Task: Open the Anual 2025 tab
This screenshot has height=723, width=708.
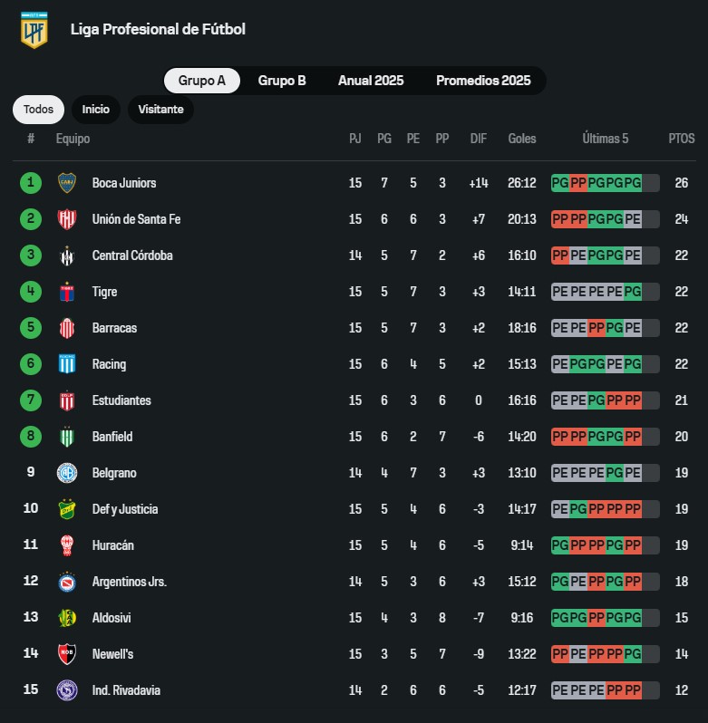Action: (x=371, y=81)
